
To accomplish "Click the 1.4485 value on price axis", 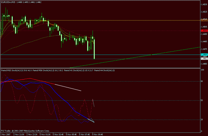I will pyautogui.click(x=204, y=42).
